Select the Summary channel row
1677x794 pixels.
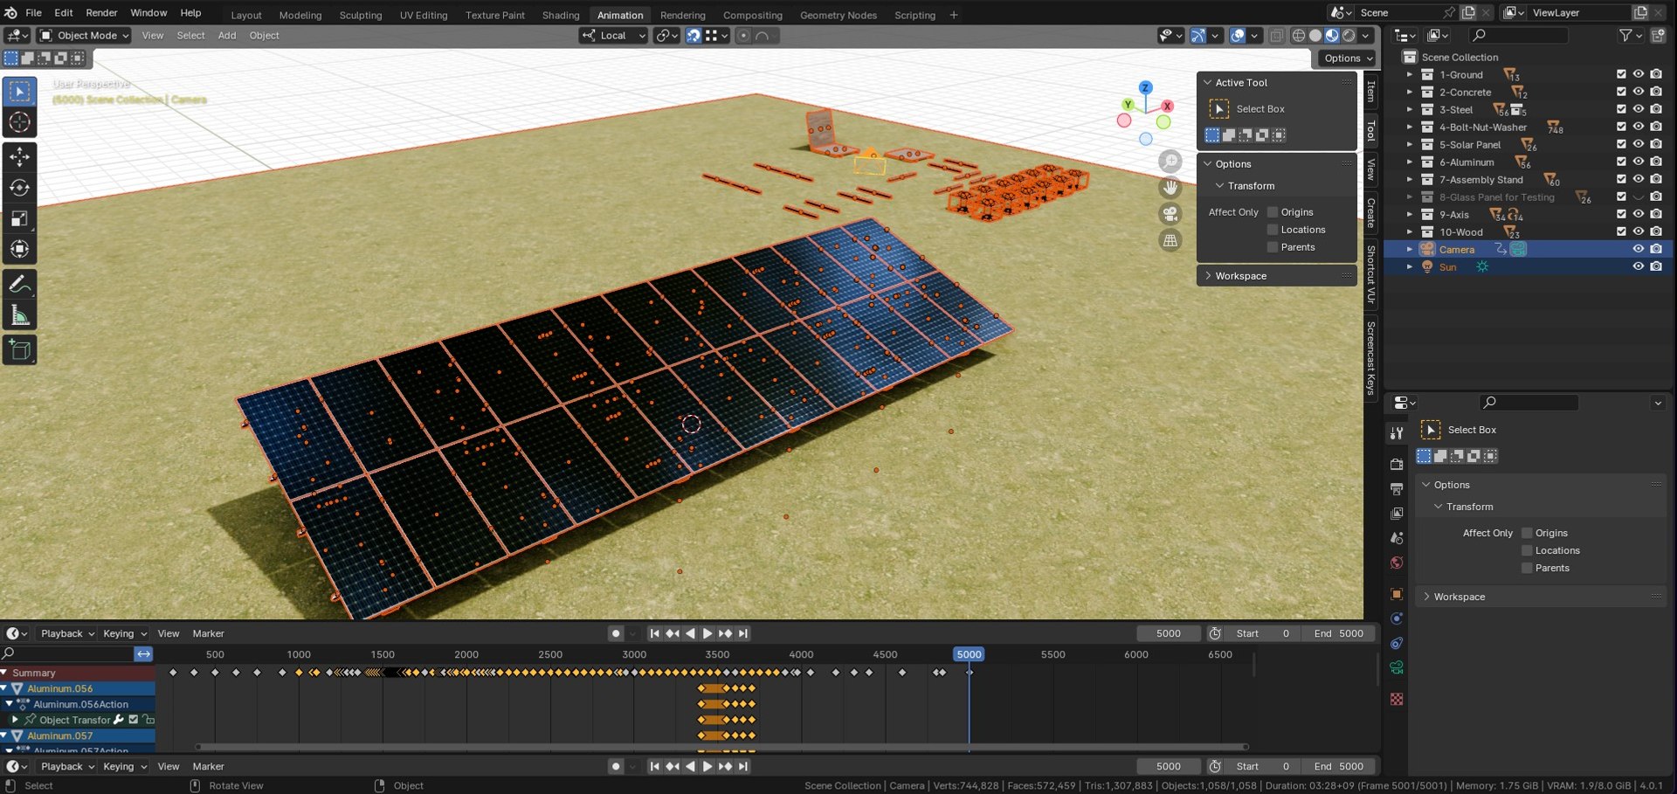click(78, 673)
